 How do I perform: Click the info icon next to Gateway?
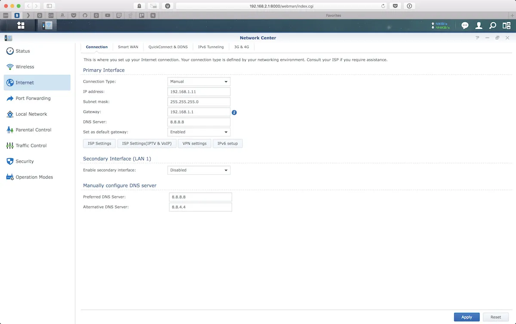[234, 112]
